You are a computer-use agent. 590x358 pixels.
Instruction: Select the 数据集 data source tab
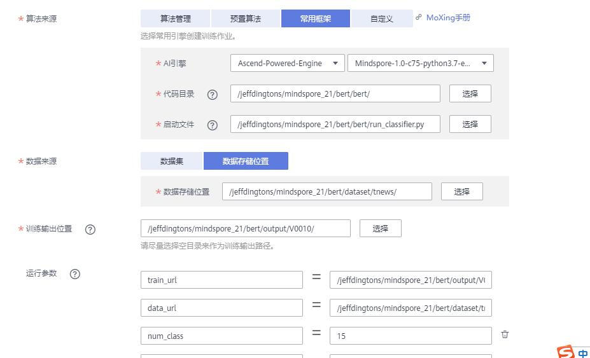pyautogui.click(x=172, y=161)
